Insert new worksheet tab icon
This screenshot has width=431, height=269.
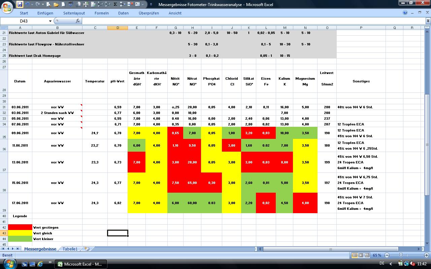pyautogui.click(x=87, y=249)
